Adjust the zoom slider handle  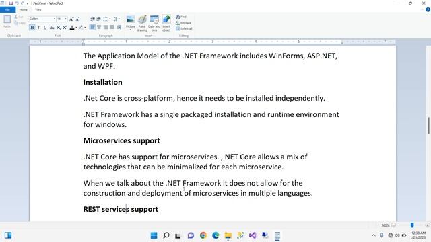412,225
